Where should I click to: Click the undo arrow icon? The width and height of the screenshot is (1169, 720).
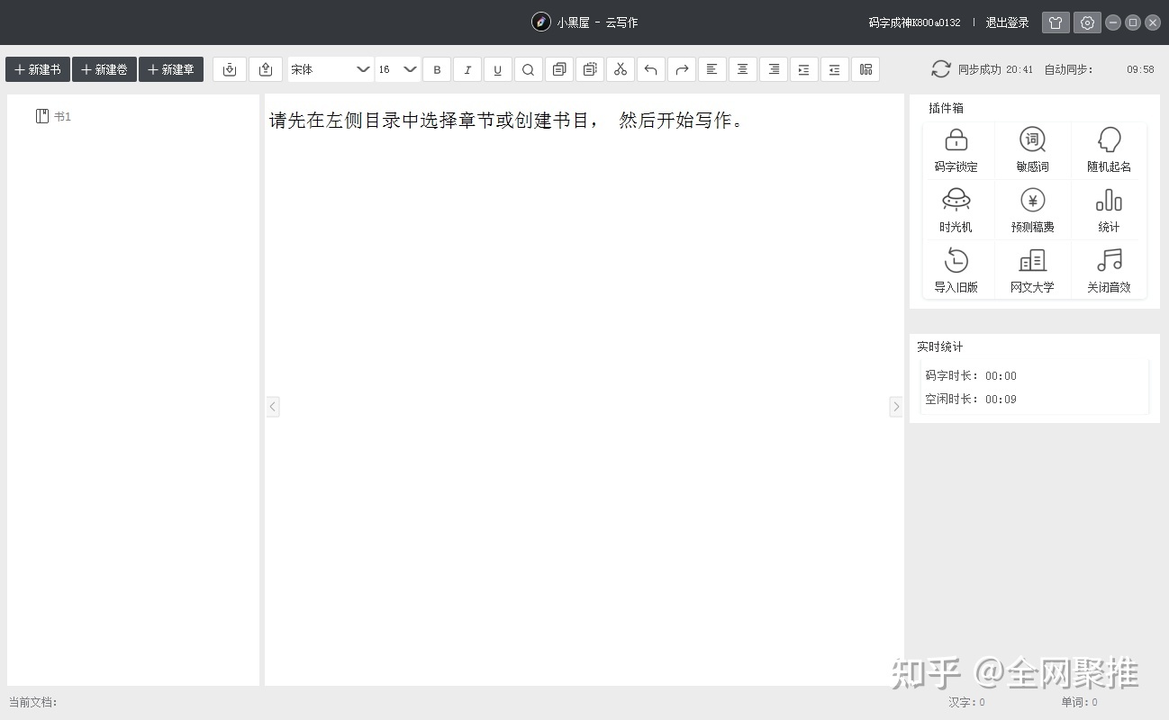(651, 69)
